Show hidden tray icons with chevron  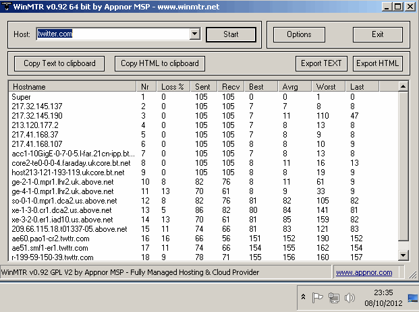point(304,297)
